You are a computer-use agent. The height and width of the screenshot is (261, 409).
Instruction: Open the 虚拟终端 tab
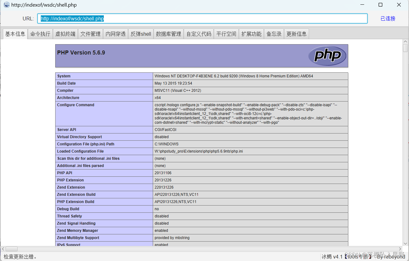point(65,34)
